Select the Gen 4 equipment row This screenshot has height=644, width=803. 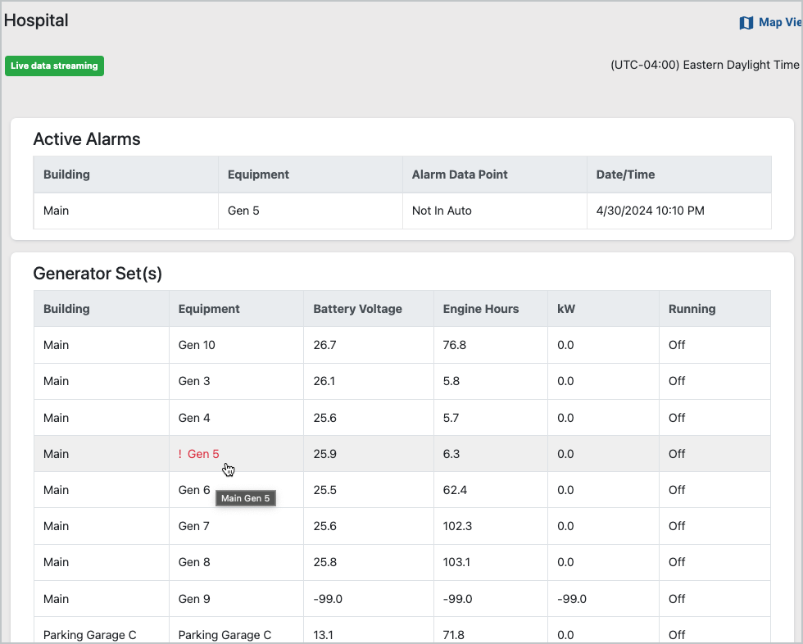coord(194,418)
